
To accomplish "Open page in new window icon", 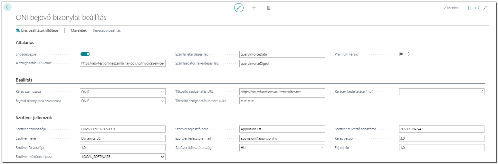I will tap(477, 8).
